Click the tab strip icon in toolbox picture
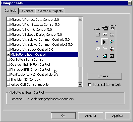 98,35
